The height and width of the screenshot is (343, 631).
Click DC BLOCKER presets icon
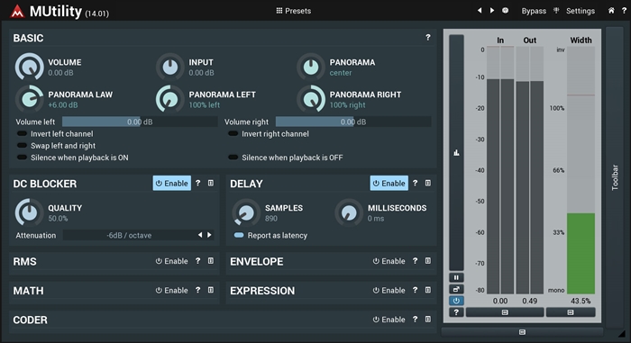(211, 183)
